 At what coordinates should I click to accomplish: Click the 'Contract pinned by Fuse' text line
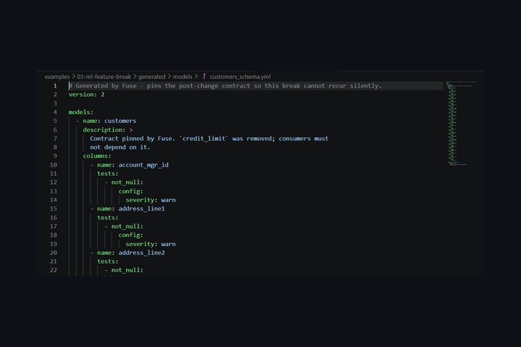coord(209,138)
